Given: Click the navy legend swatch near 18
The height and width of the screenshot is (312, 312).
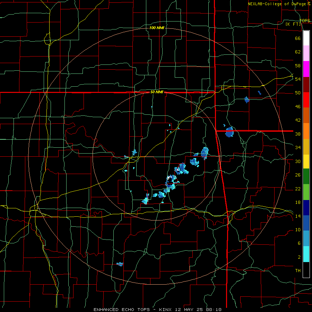Looking at the screenshot, I should [x=306, y=208].
